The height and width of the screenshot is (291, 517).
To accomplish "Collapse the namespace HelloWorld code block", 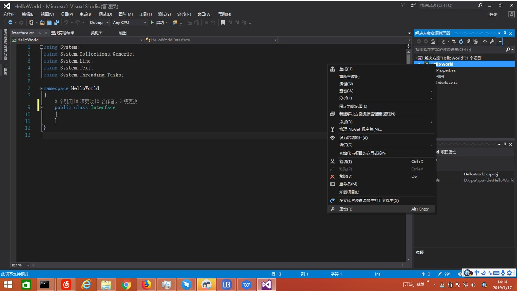I will click(41, 89).
